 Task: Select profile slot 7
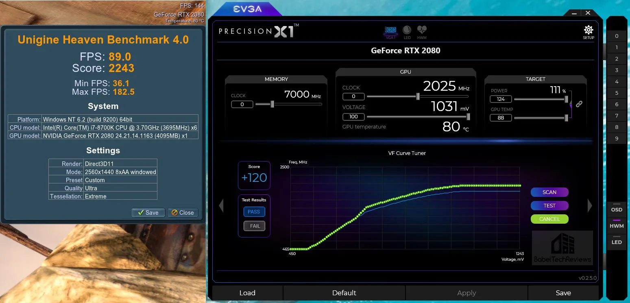pos(617,116)
